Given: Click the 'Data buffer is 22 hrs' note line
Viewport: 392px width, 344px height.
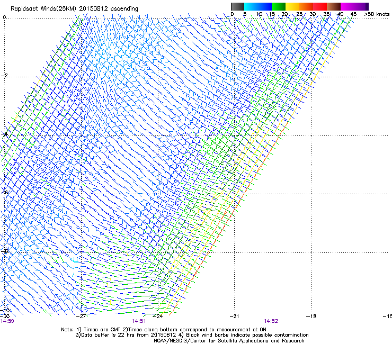Looking at the screenshot, I should point(192,335).
